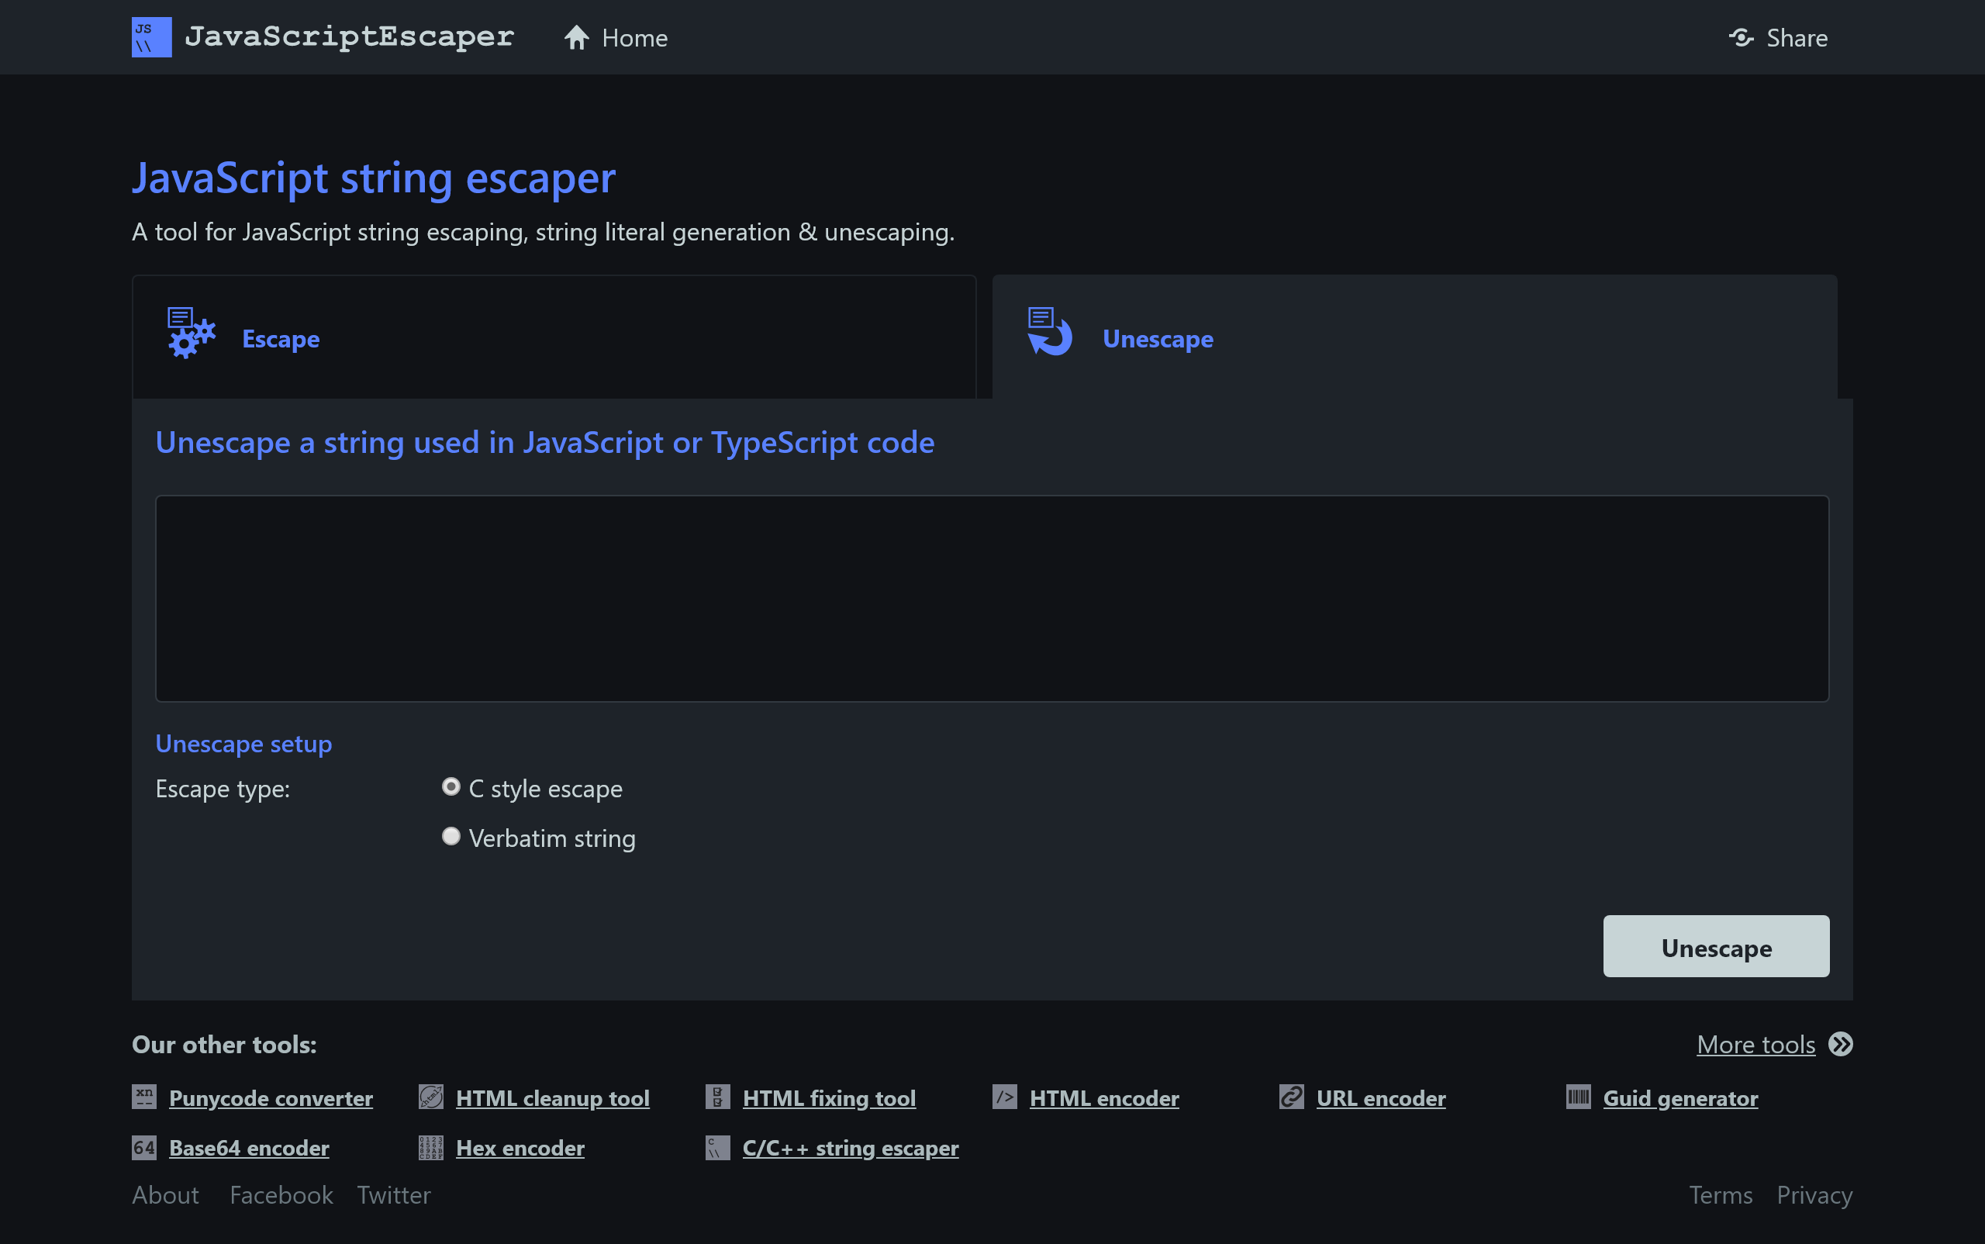Open the More tools link

pyautogui.click(x=1755, y=1044)
